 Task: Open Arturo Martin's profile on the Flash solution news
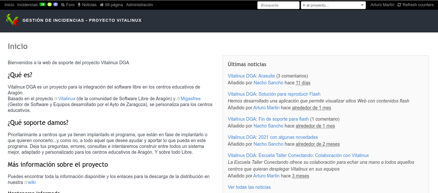(x=266, y=108)
